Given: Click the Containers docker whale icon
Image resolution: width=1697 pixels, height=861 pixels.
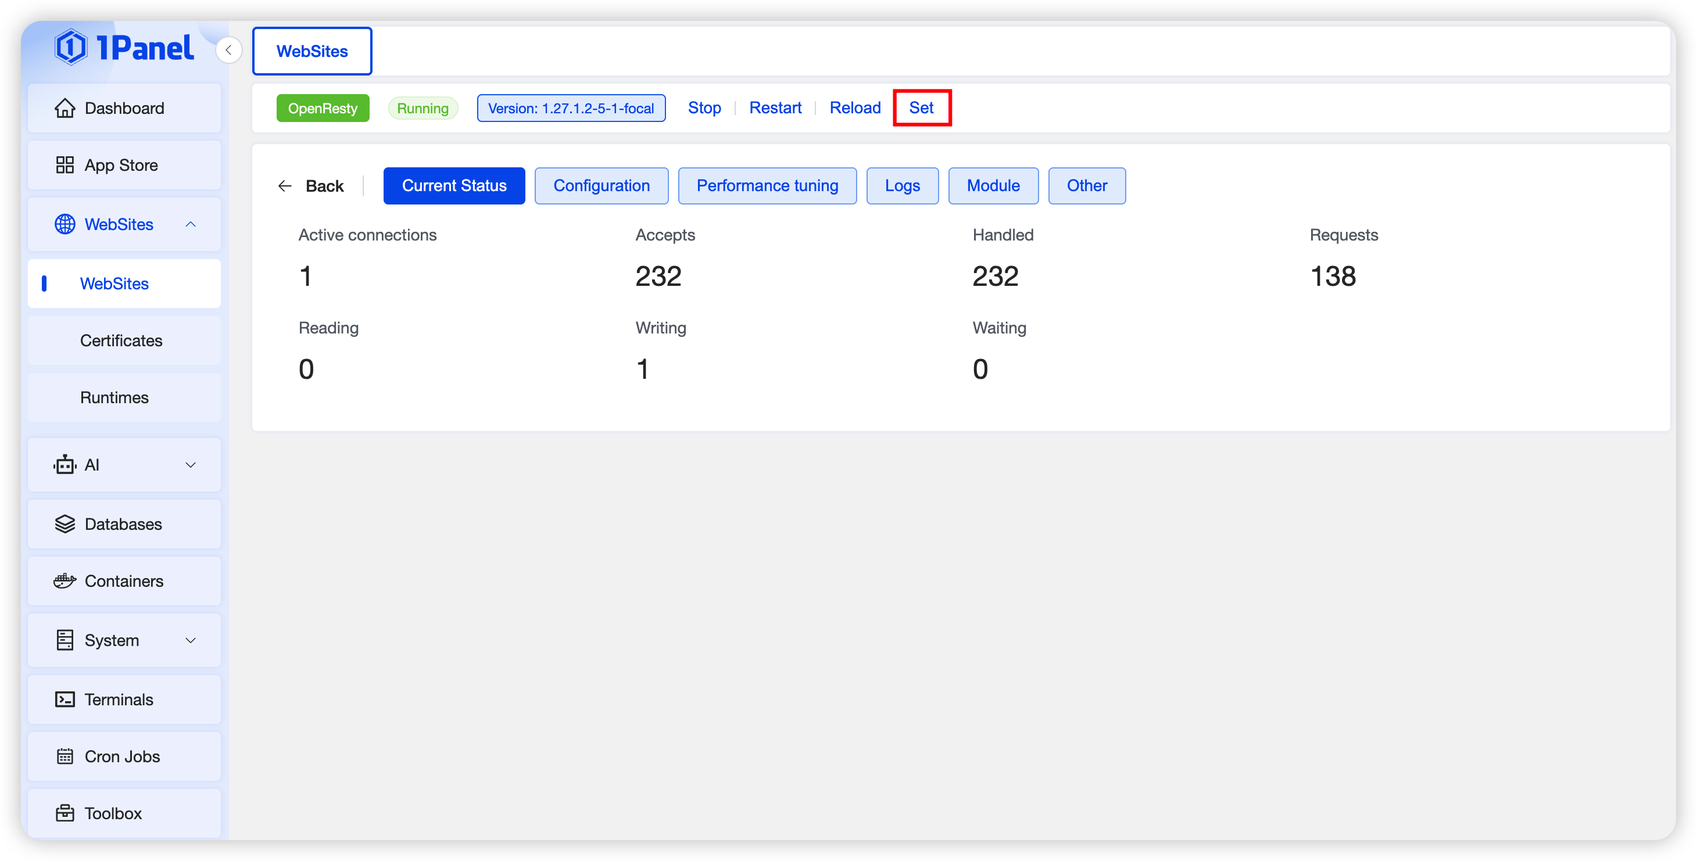Looking at the screenshot, I should [65, 581].
